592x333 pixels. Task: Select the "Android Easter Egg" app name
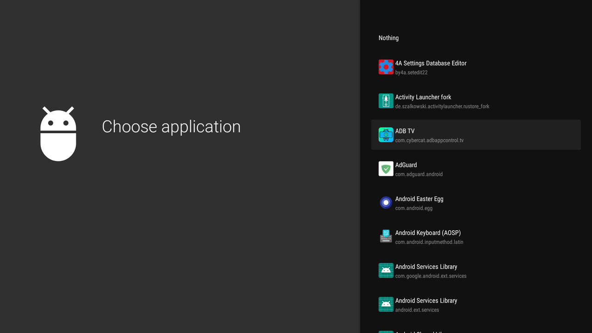coord(419,199)
